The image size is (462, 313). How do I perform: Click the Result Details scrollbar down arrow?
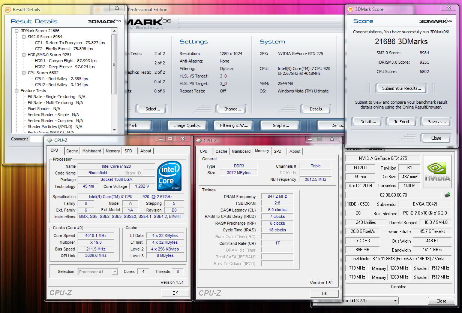tap(114, 130)
